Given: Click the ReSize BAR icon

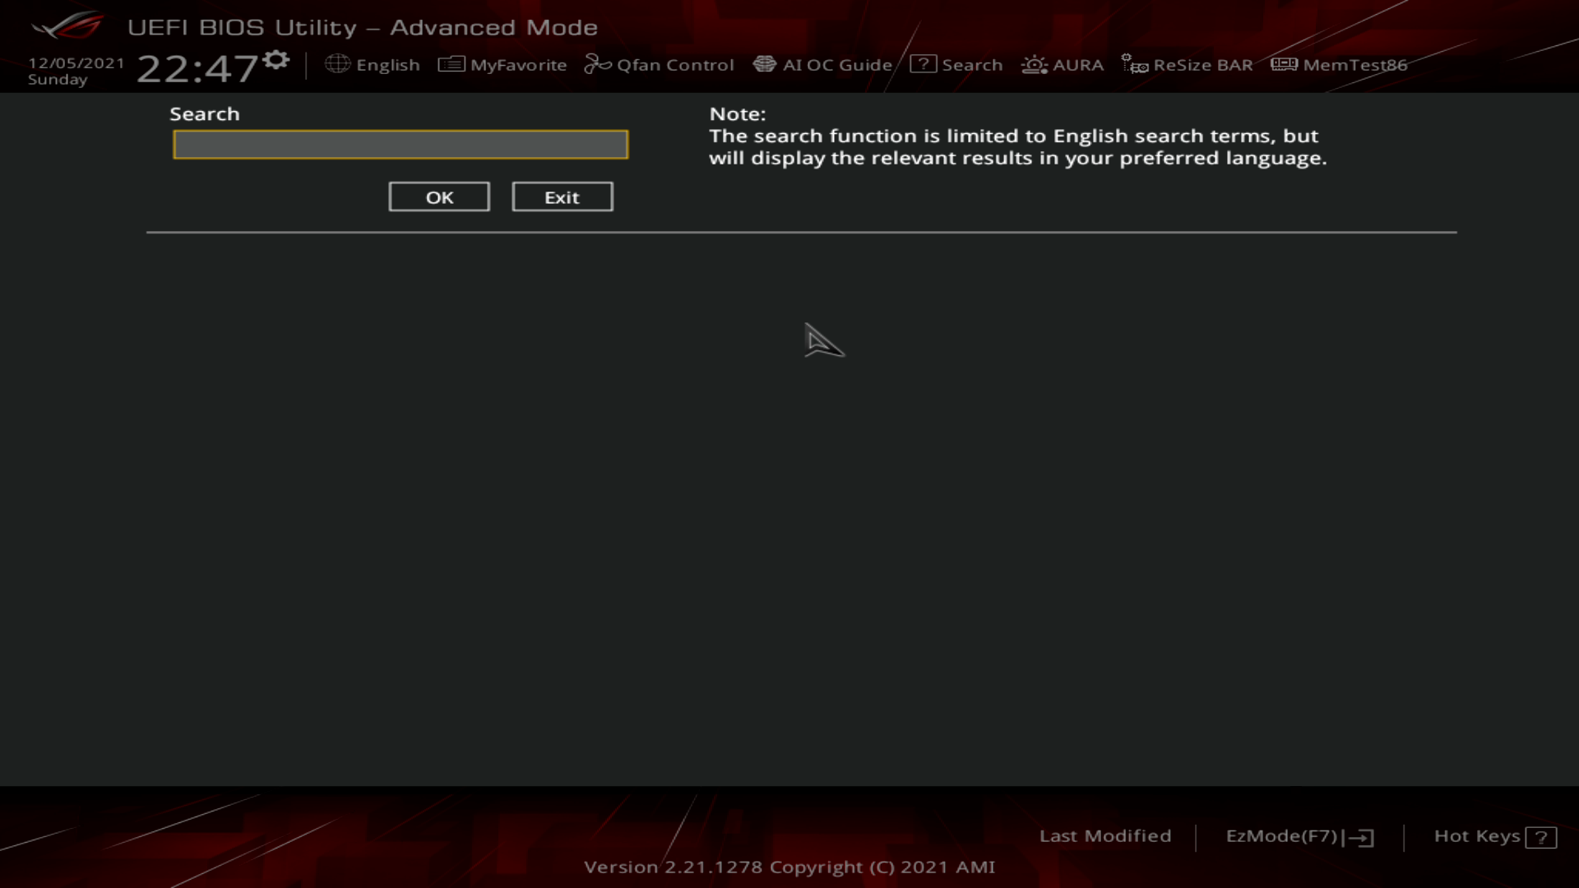Looking at the screenshot, I should pos(1134,64).
